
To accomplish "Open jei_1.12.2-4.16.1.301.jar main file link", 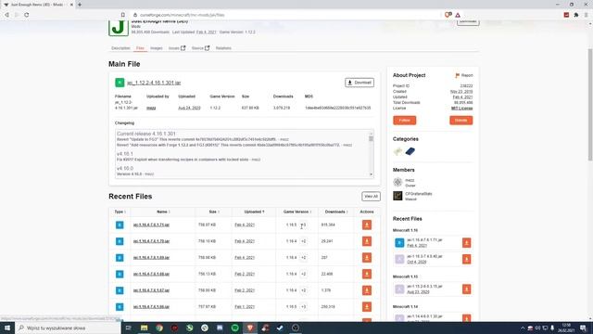I will tap(154, 83).
